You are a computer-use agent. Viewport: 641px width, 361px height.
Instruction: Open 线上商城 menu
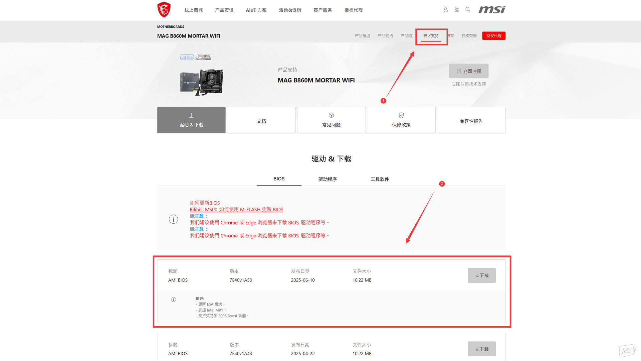(x=194, y=10)
